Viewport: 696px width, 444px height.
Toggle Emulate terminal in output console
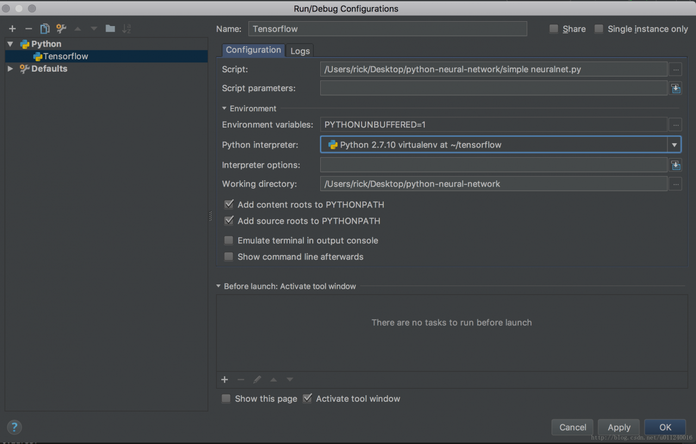(x=229, y=240)
